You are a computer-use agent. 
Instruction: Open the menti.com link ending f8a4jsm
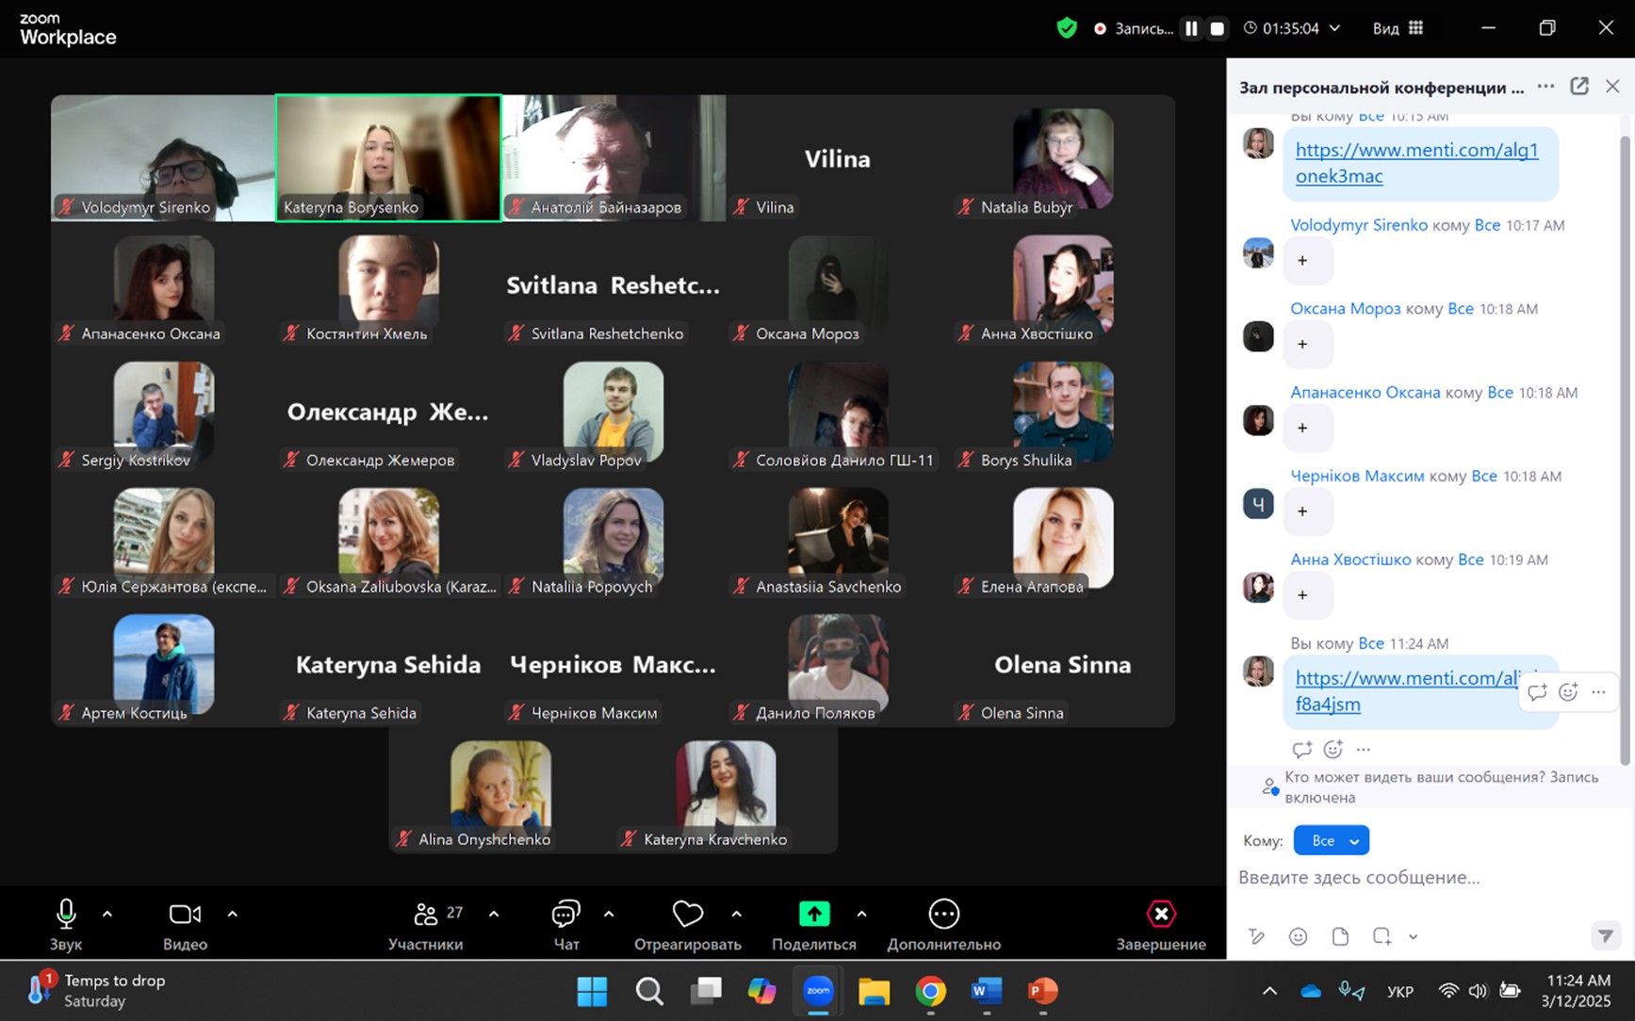click(x=1328, y=705)
